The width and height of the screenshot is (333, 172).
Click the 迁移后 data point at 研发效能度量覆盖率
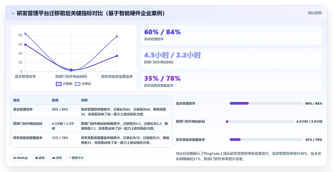(x=117, y=36)
